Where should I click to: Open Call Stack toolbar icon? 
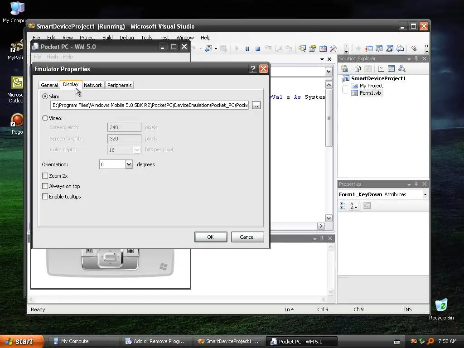coord(400,48)
